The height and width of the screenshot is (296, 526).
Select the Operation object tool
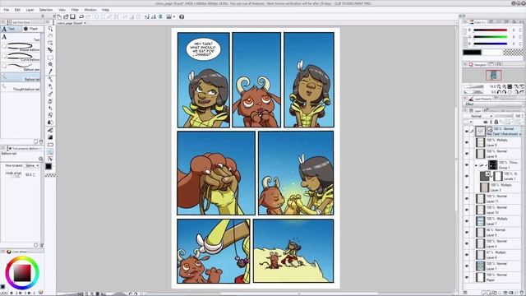point(50,43)
